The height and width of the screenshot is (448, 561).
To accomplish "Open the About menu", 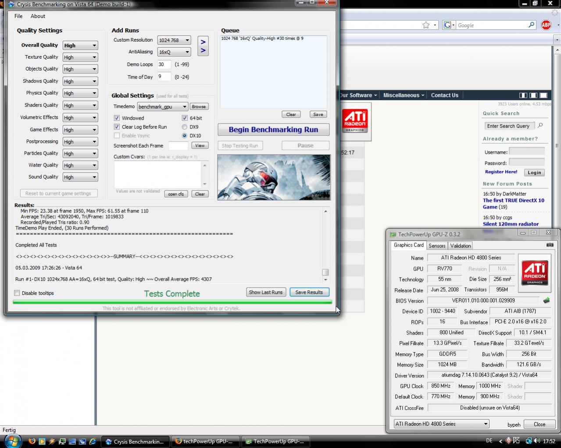I will [38, 16].
